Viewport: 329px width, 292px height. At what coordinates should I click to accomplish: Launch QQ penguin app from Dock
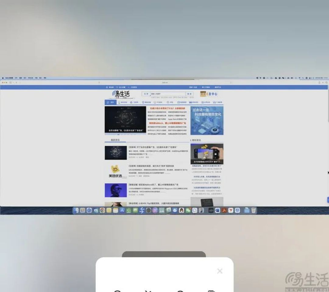[182, 210]
